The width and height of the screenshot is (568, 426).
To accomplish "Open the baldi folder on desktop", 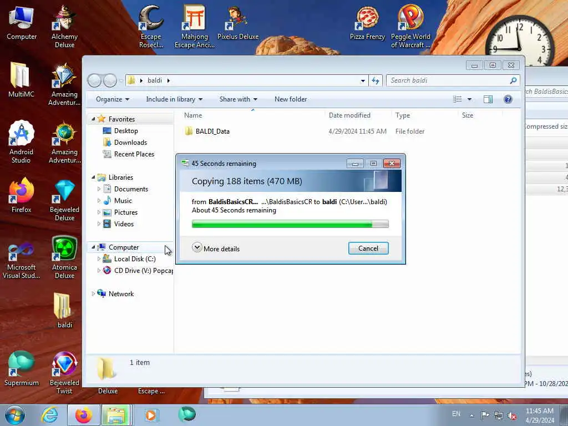I will [x=64, y=311].
